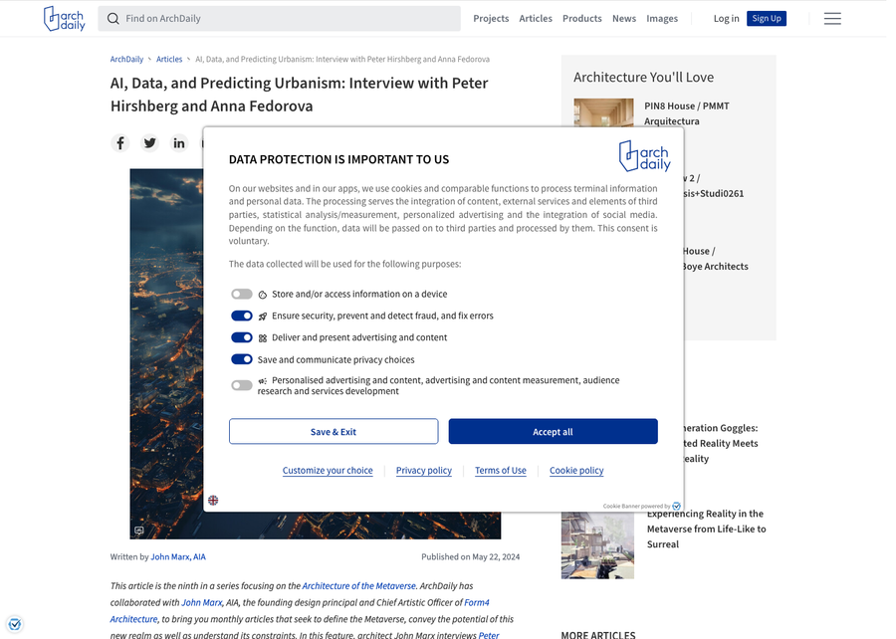
Task: Toggle Save and communicate privacy choices
Action: click(x=242, y=359)
